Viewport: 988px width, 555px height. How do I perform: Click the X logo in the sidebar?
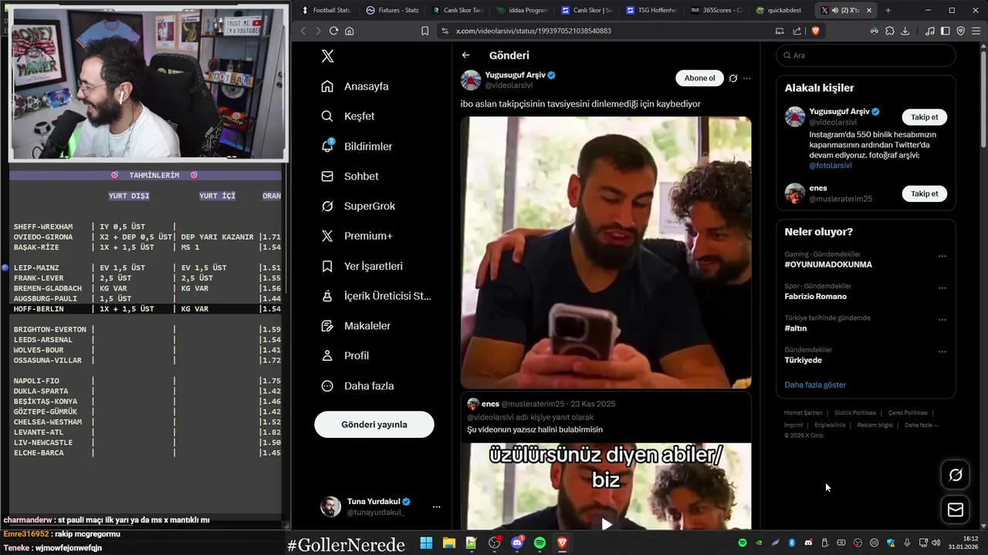(327, 56)
